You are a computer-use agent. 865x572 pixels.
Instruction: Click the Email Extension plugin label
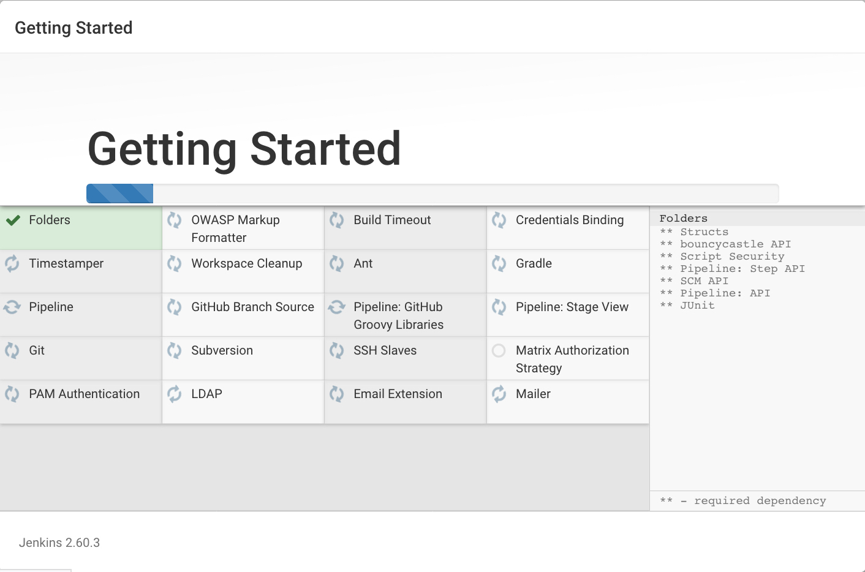coord(398,394)
